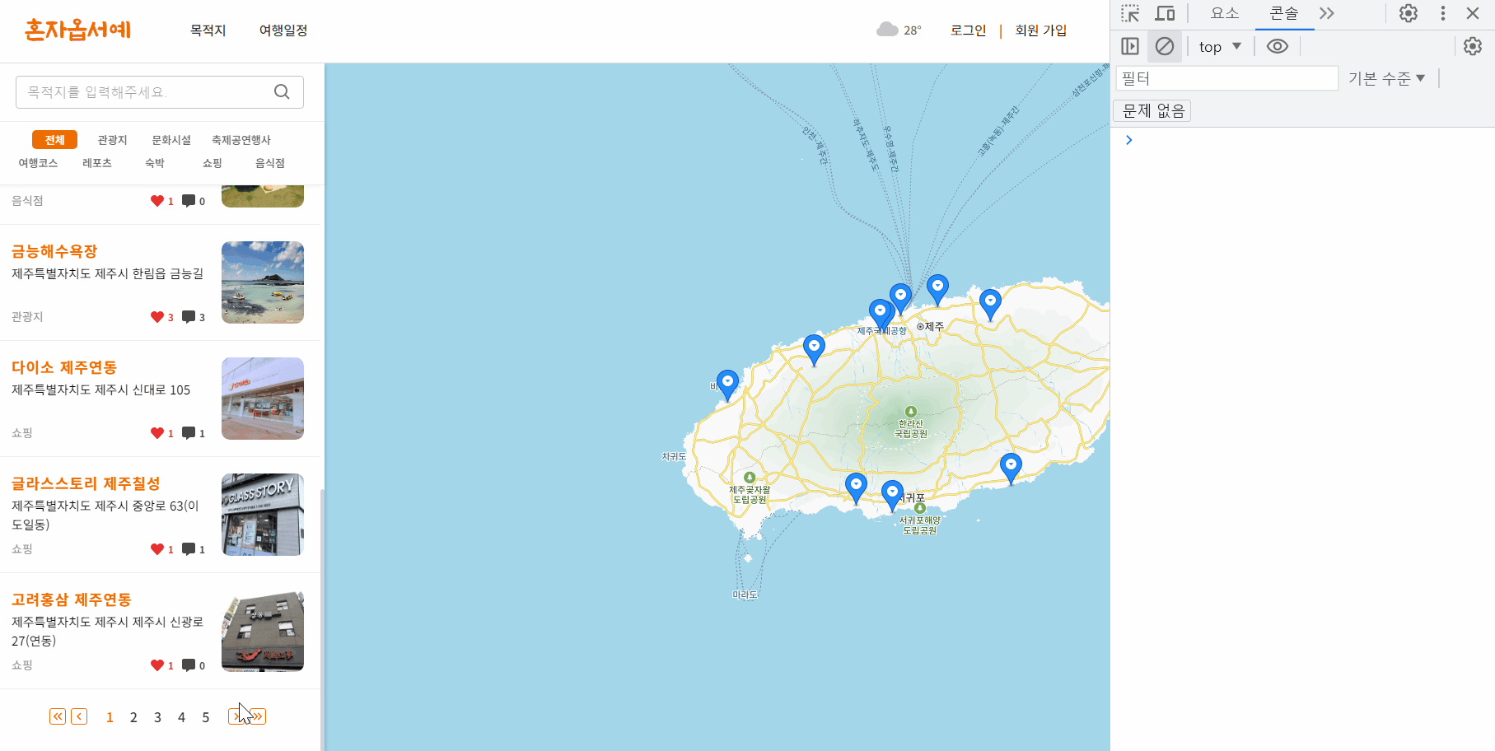Screen dimensions: 1495x751
Task: Go to page 4 of results
Action: click(181, 717)
